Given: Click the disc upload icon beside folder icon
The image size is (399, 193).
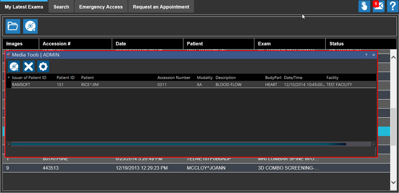Looking at the screenshot, I should tap(30, 26).
